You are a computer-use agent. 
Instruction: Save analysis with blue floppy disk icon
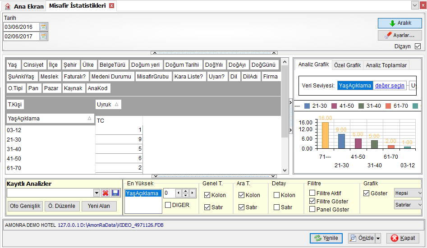pos(115,193)
